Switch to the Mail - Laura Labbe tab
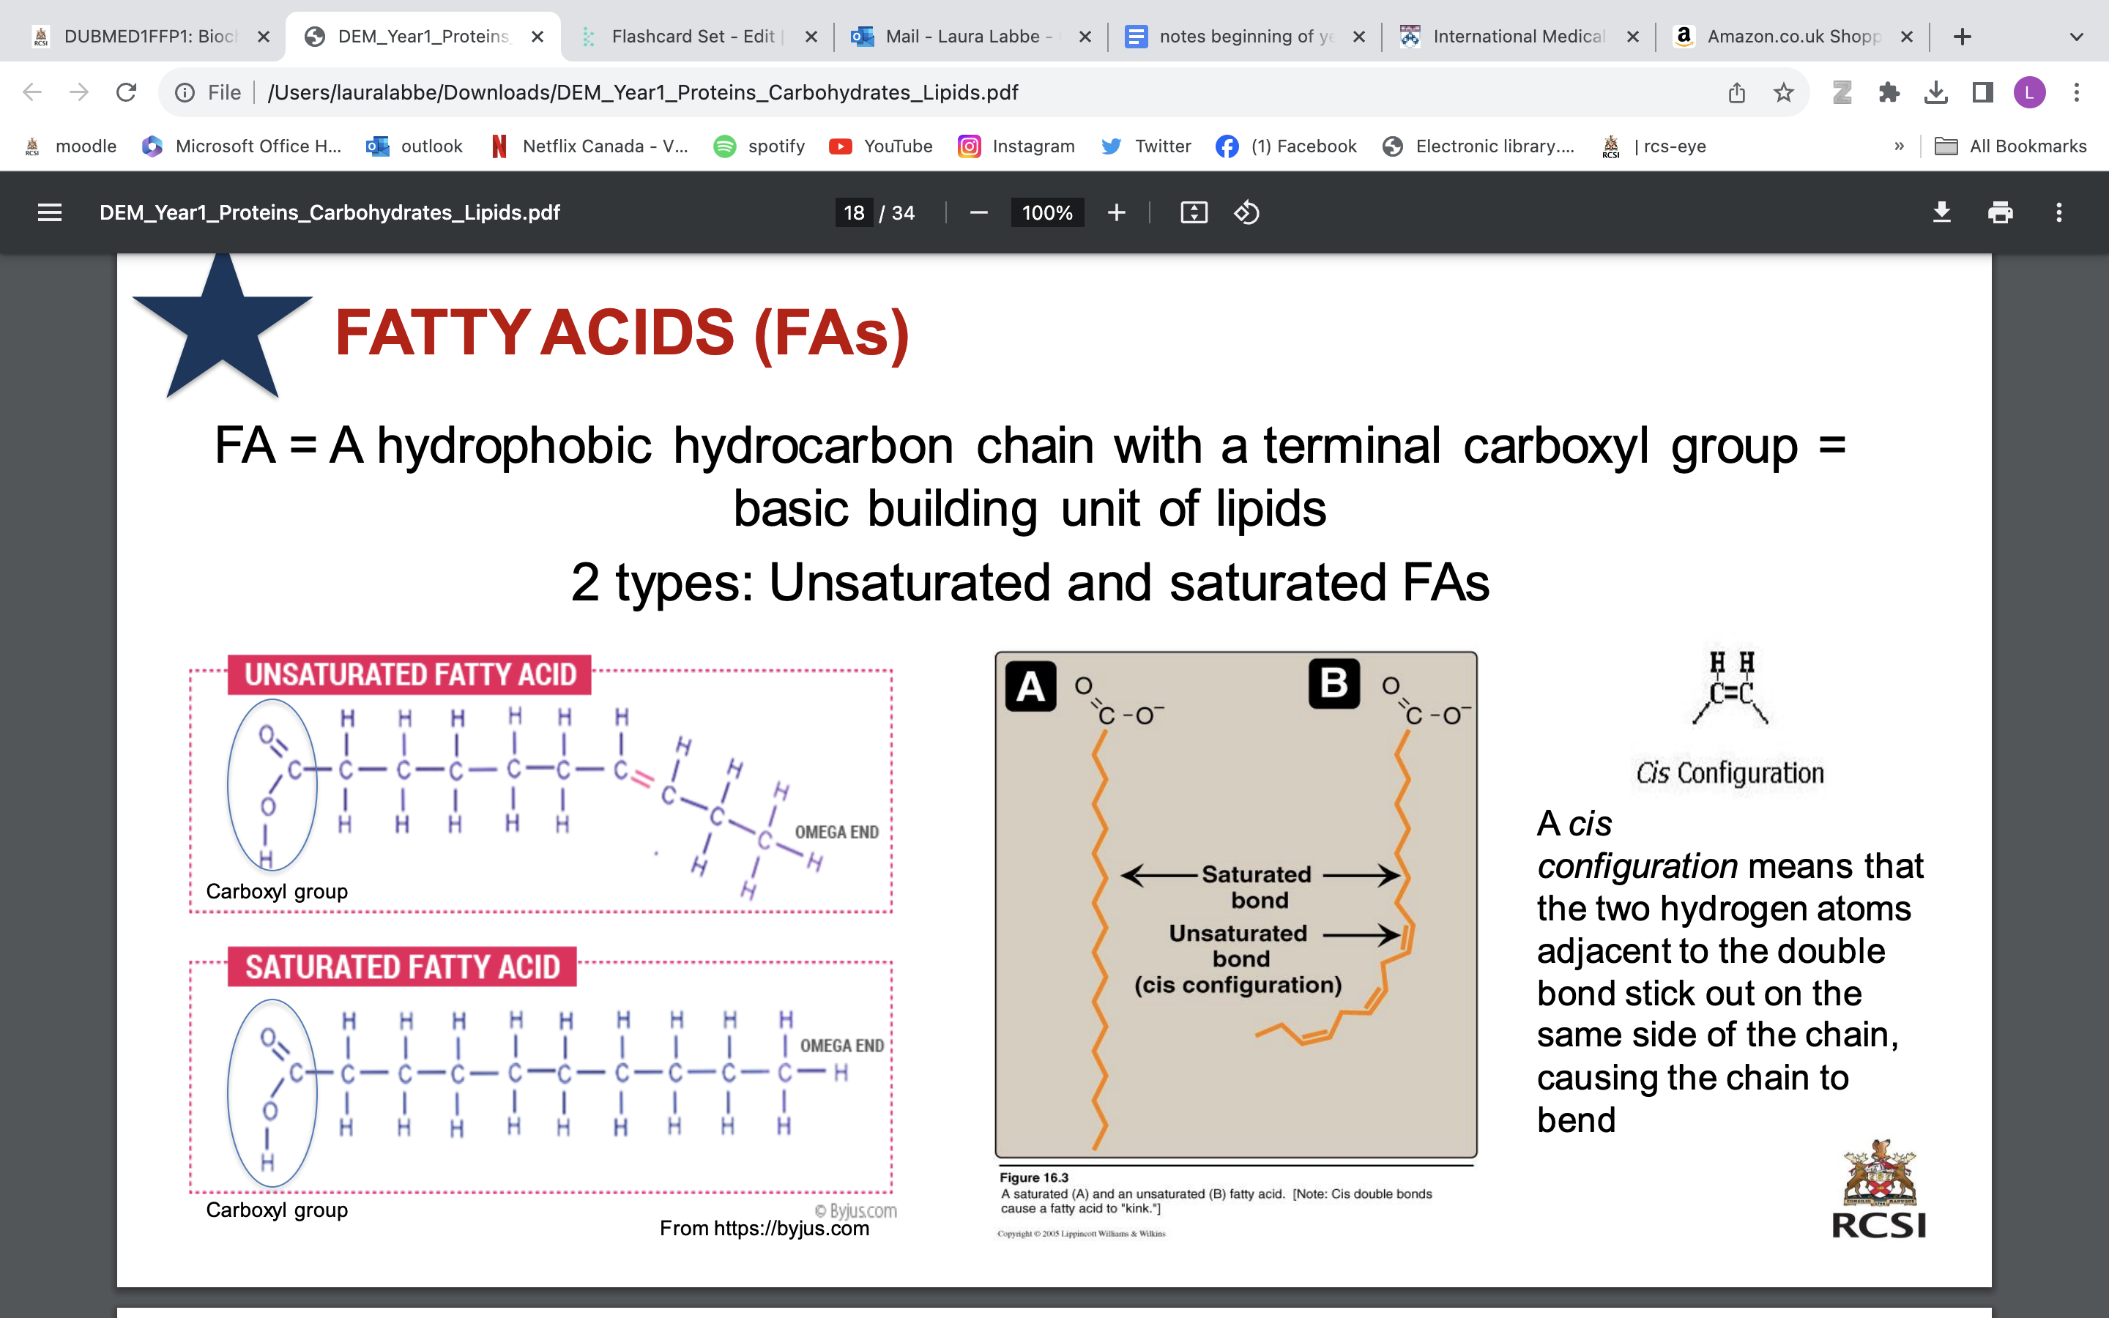The height and width of the screenshot is (1318, 2109). pyautogui.click(x=963, y=37)
